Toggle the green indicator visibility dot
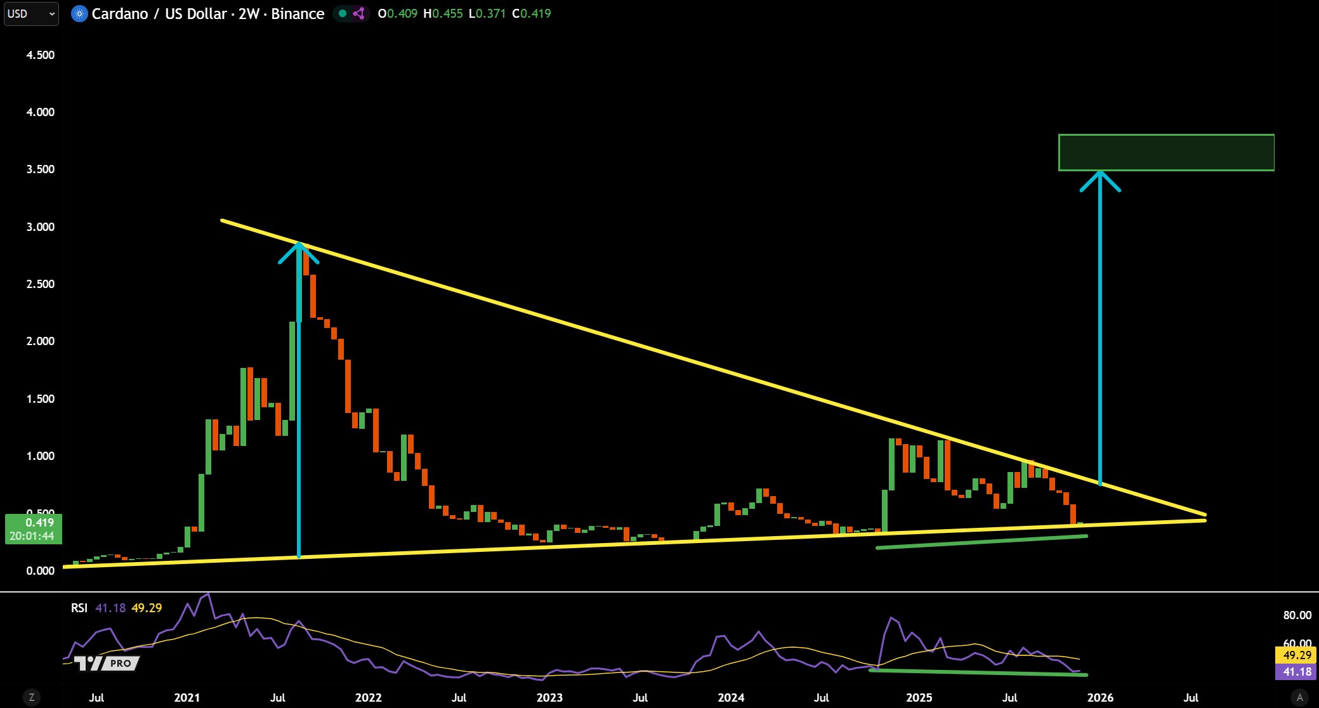Image resolution: width=1319 pixels, height=708 pixels. point(343,13)
